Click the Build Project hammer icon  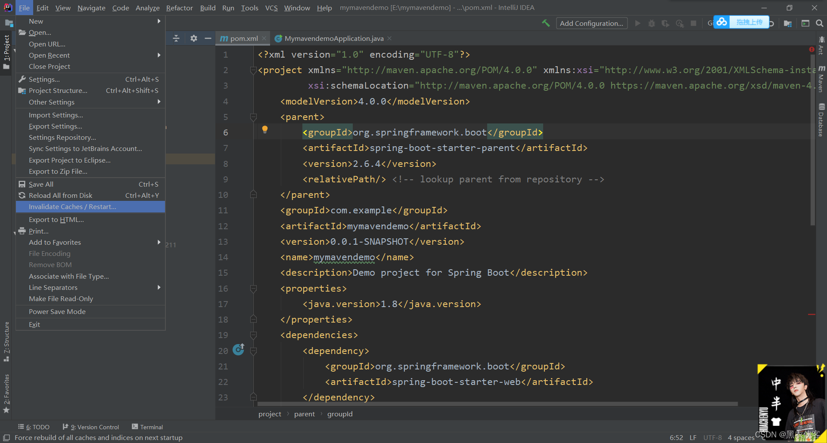tap(546, 23)
